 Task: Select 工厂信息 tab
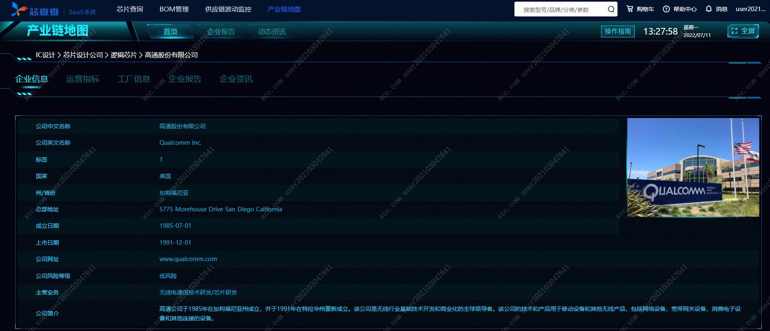134,79
